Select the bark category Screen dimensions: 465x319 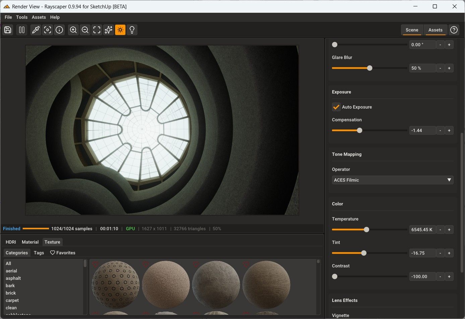[44, 285]
